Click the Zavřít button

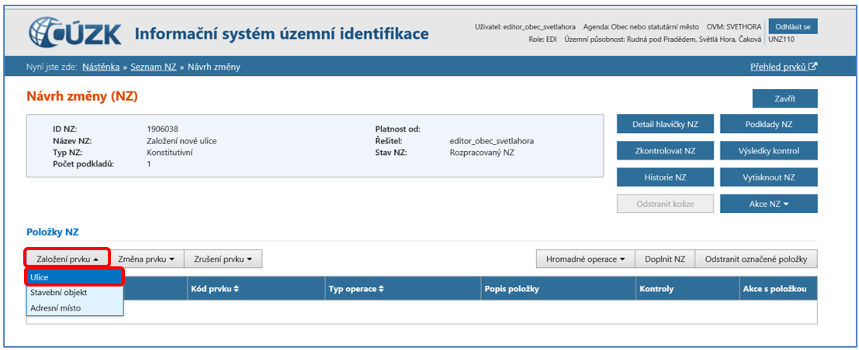pos(785,98)
